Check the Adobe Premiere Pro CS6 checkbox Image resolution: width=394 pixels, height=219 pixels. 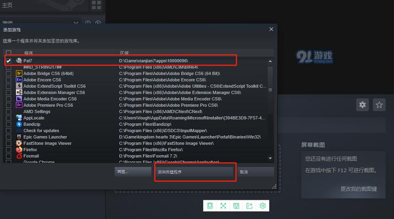9,105
